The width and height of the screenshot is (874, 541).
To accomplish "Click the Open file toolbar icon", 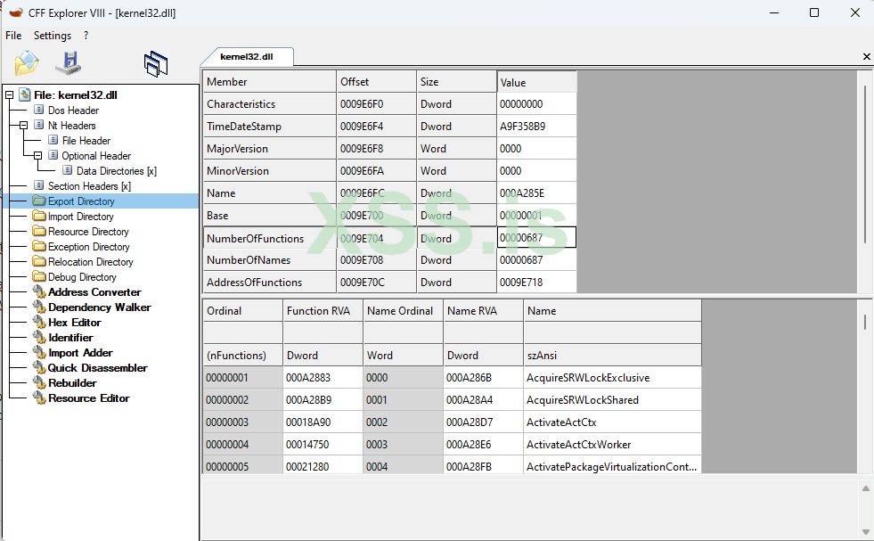I will pyautogui.click(x=27, y=63).
